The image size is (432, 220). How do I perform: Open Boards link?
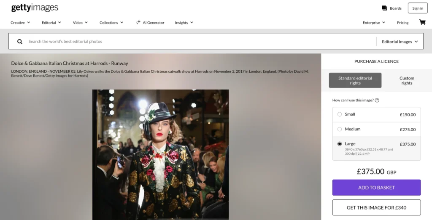[x=392, y=8]
